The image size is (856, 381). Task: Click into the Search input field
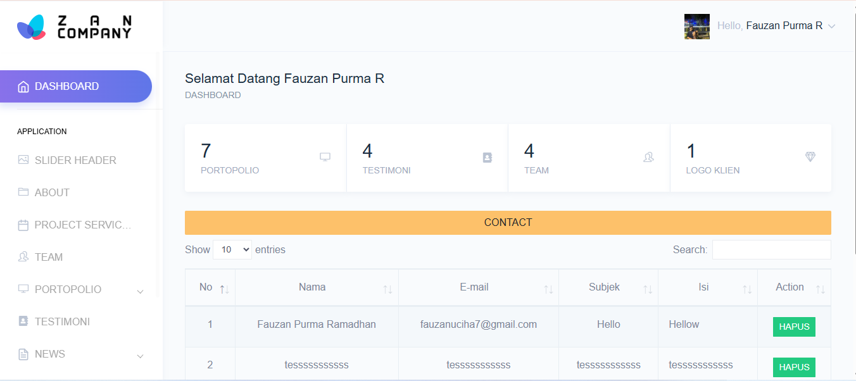[x=771, y=250]
